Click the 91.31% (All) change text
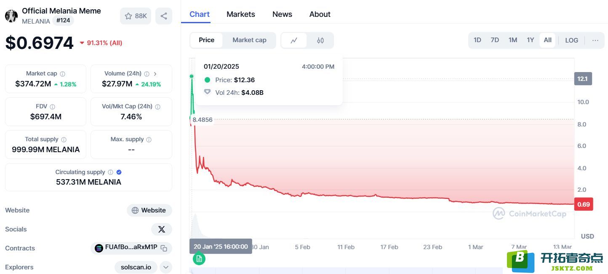Viewport: 608px width, 274px height. tap(104, 43)
